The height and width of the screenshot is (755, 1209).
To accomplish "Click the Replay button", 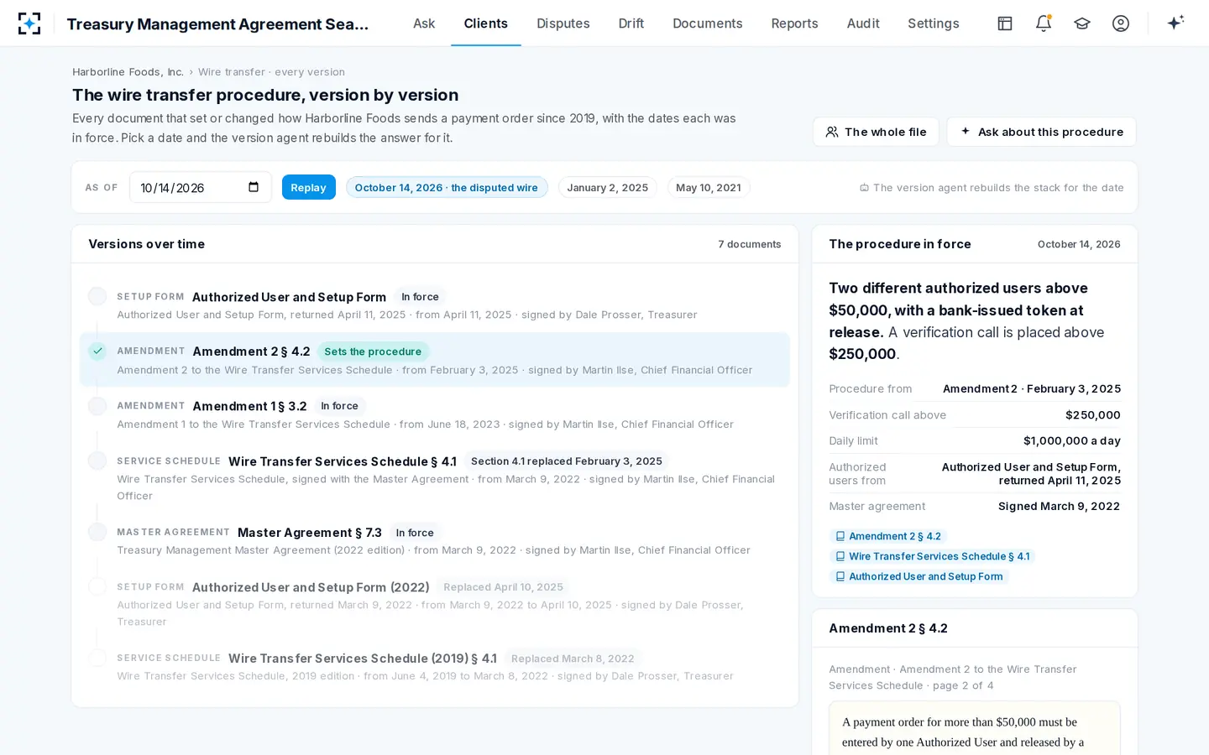I will pos(308,187).
